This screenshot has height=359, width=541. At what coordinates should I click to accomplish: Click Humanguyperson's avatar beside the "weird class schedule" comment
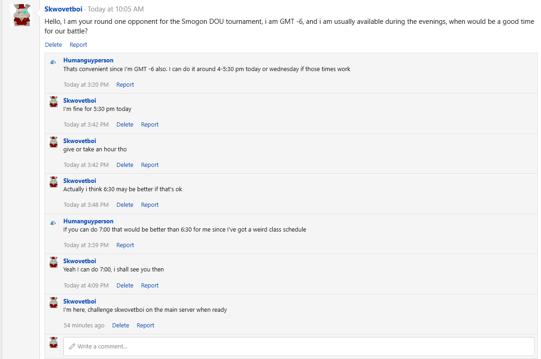pyautogui.click(x=54, y=223)
